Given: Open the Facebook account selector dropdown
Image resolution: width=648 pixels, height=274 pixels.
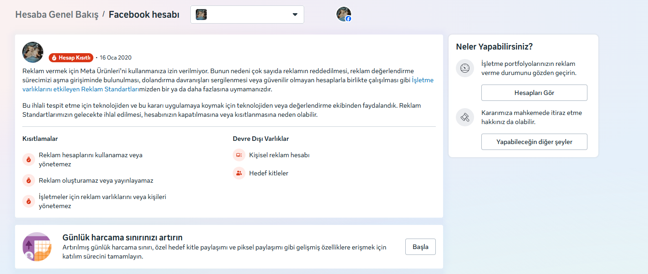Looking at the screenshot, I should coord(247,15).
